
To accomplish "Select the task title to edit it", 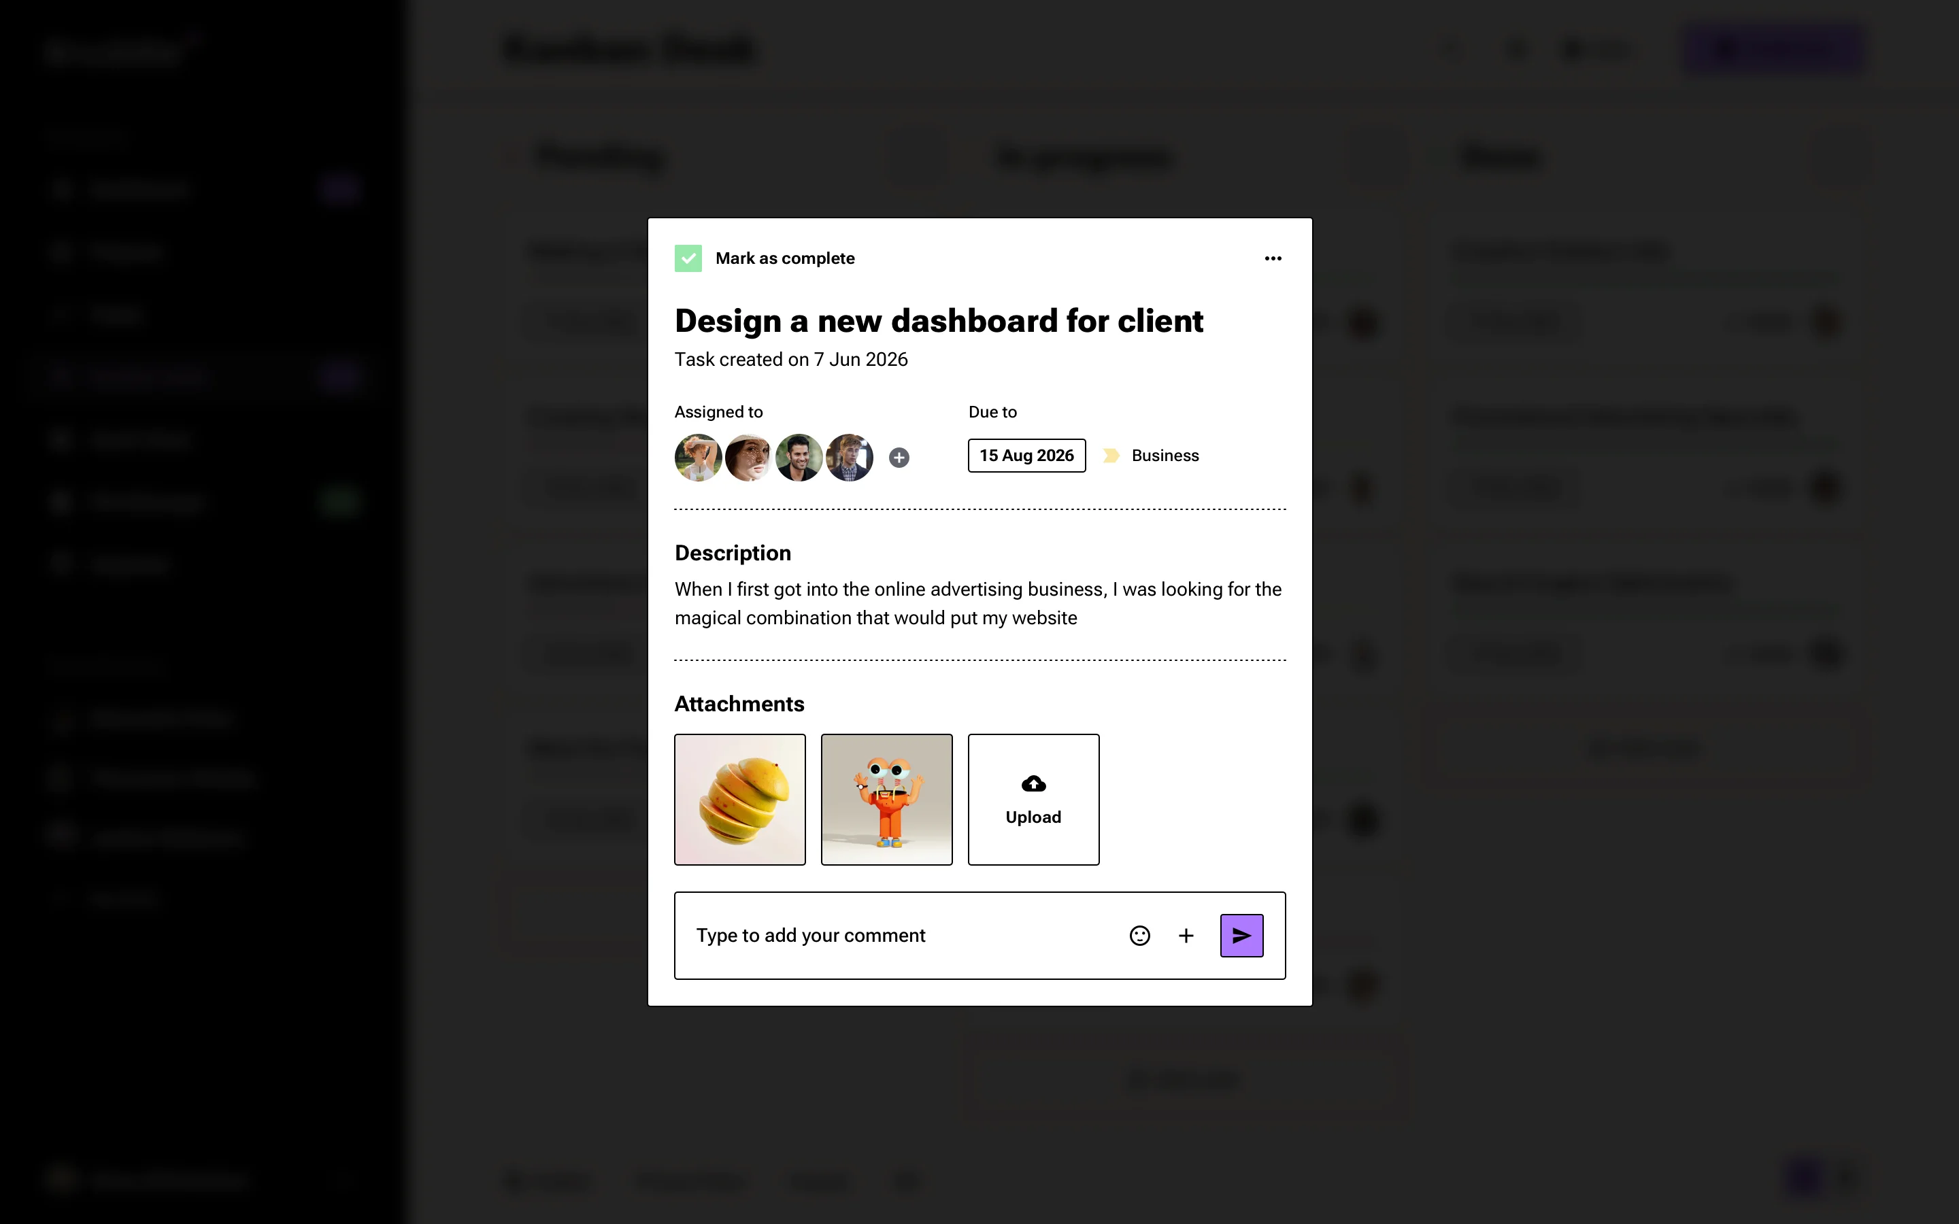I will tap(938, 320).
